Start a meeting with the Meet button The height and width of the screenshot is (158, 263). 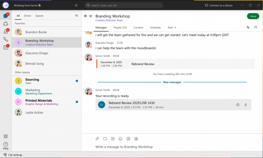click(253, 16)
